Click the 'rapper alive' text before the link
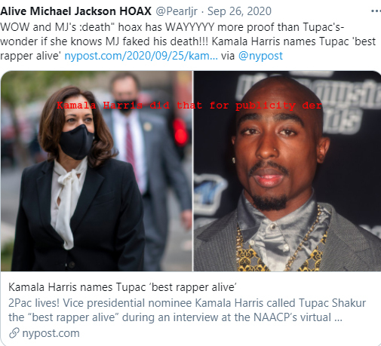The width and height of the screenshot is (381, 346). (x=30, y=56)
